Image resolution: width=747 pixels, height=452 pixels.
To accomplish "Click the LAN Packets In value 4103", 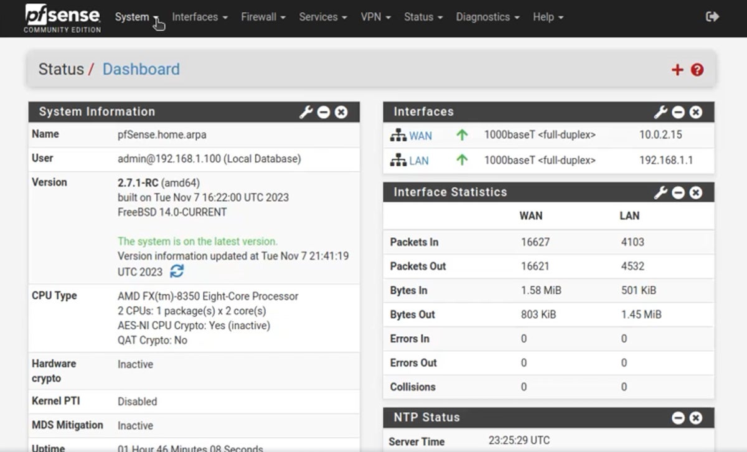I will click(x=633, y=242).
